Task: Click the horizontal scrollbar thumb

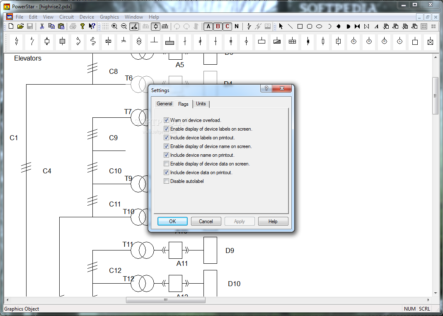Action: (166, 300)
